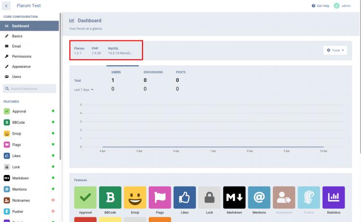The height and width of the screenshot is (222, 361).
Task: Open the admin user menu
Action: 342,6
